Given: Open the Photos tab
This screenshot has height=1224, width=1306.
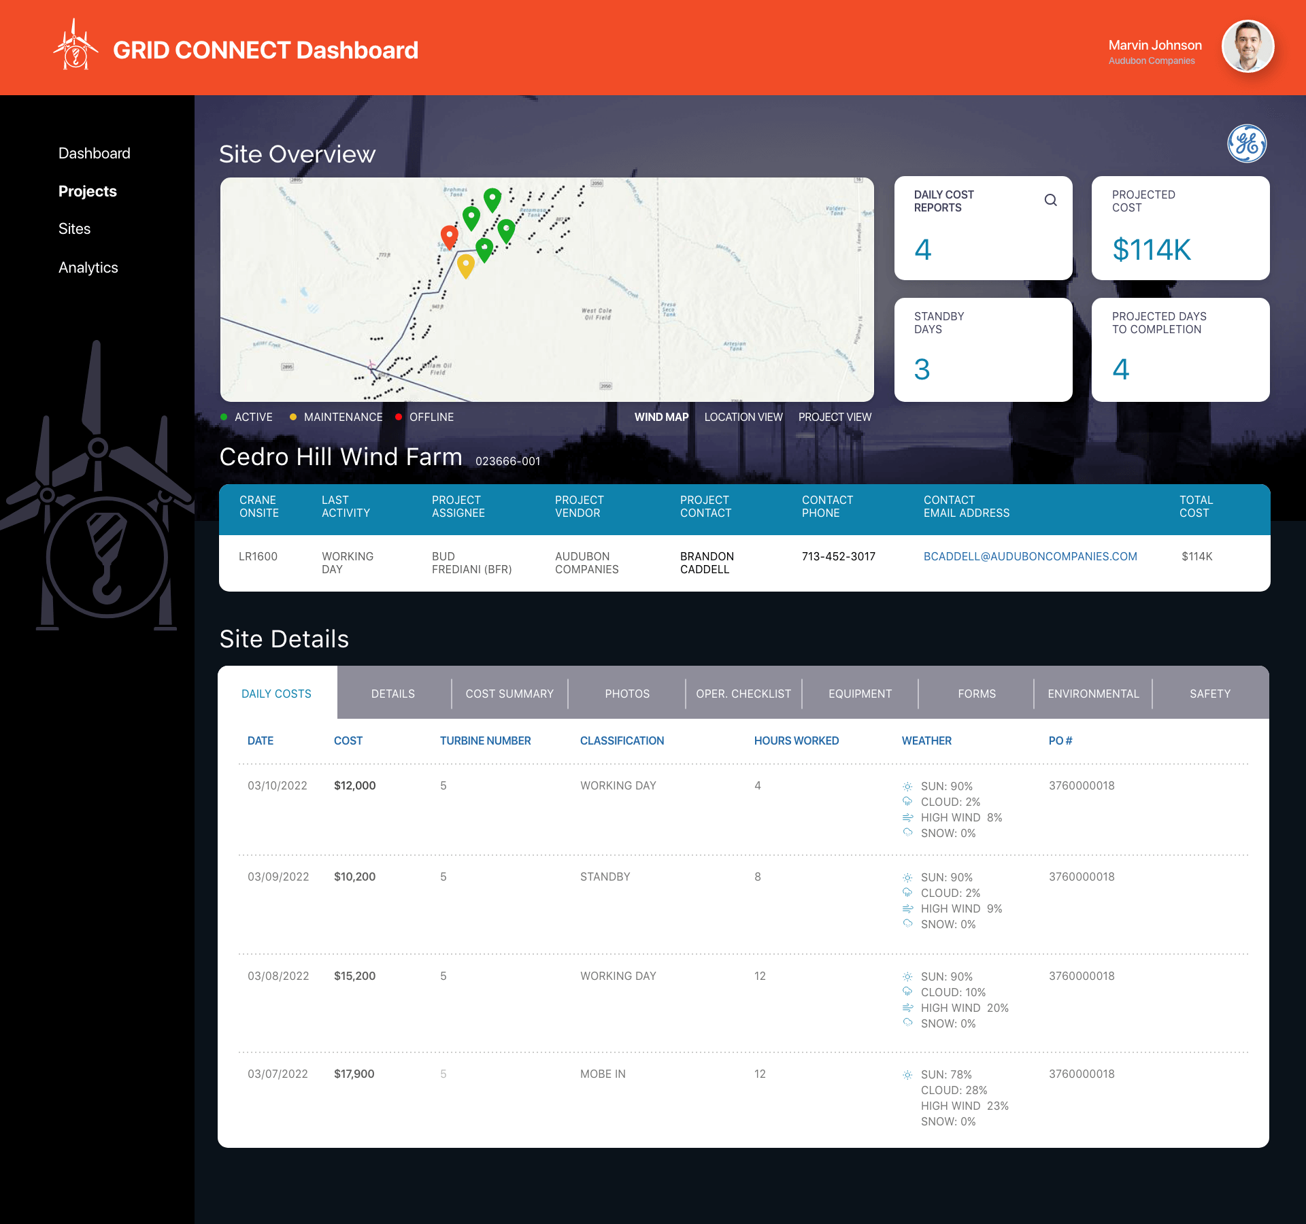Looking at the screenshot, I should pyautogui.click(x=627, y=694).
